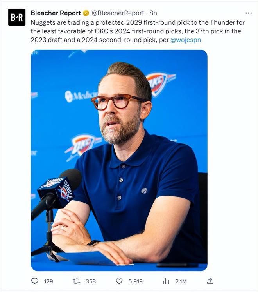Viewport: 258px width, 292px height.
Task: Click the 5,919 likes count
Action: [x=135, y=281]
